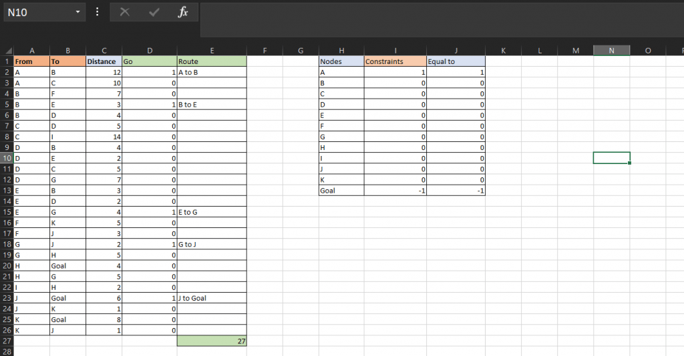Screen dimensions: 684x356
Task: Click into the Name Box showing N10
Action: pos(39,12)
